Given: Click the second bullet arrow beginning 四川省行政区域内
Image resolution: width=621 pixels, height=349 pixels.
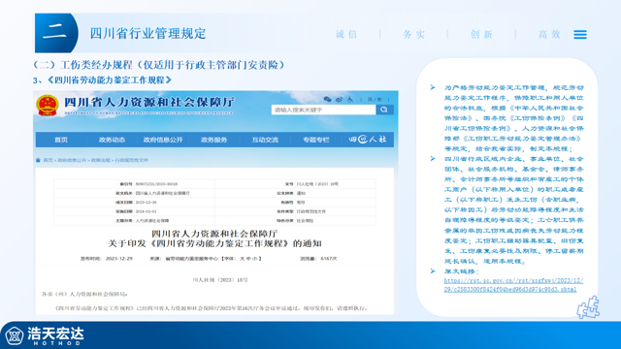Looking at the screenshot, I should (433, 159).
